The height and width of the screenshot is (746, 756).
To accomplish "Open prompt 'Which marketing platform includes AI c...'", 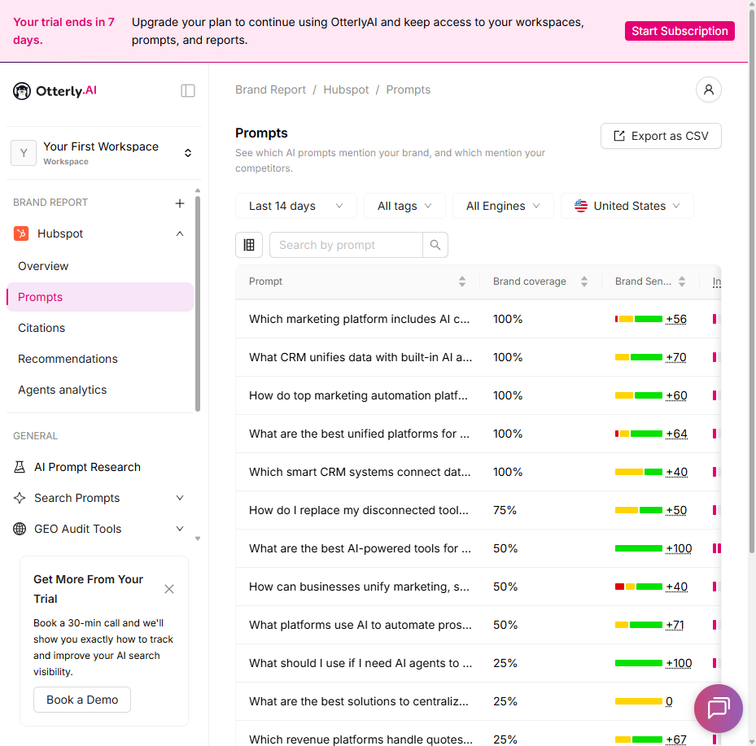I will pyautogui.click(x=359, y=319).
